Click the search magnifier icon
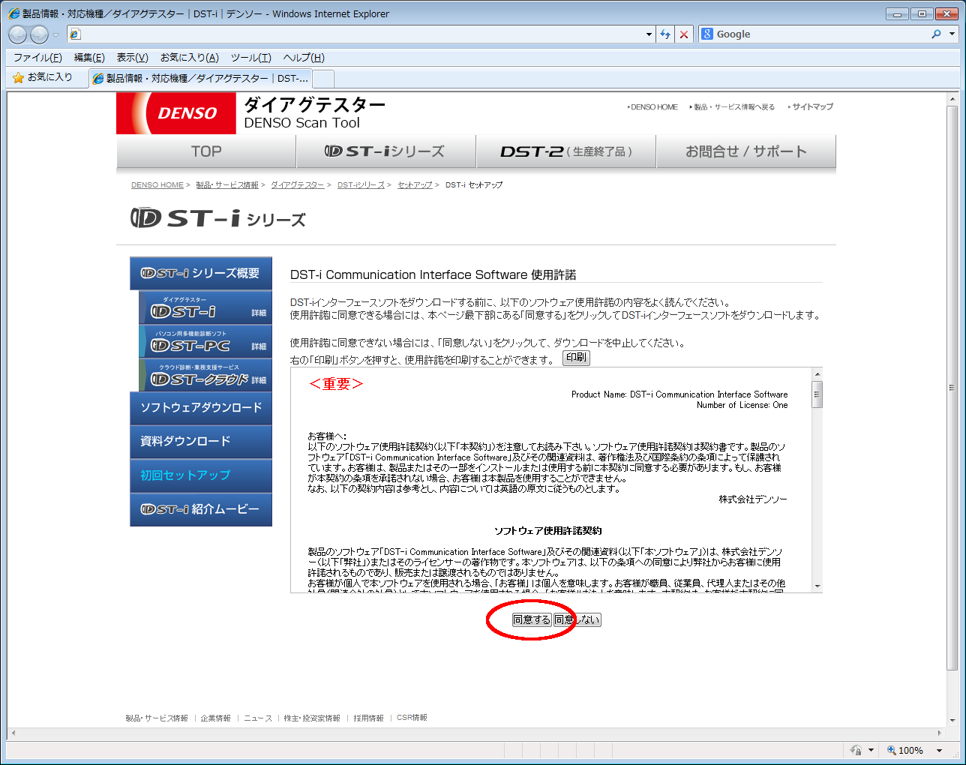 click(x=936, y=34)
